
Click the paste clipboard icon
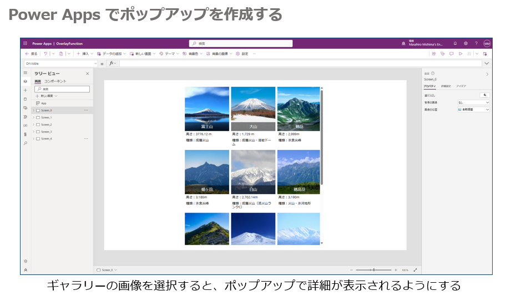61,54
